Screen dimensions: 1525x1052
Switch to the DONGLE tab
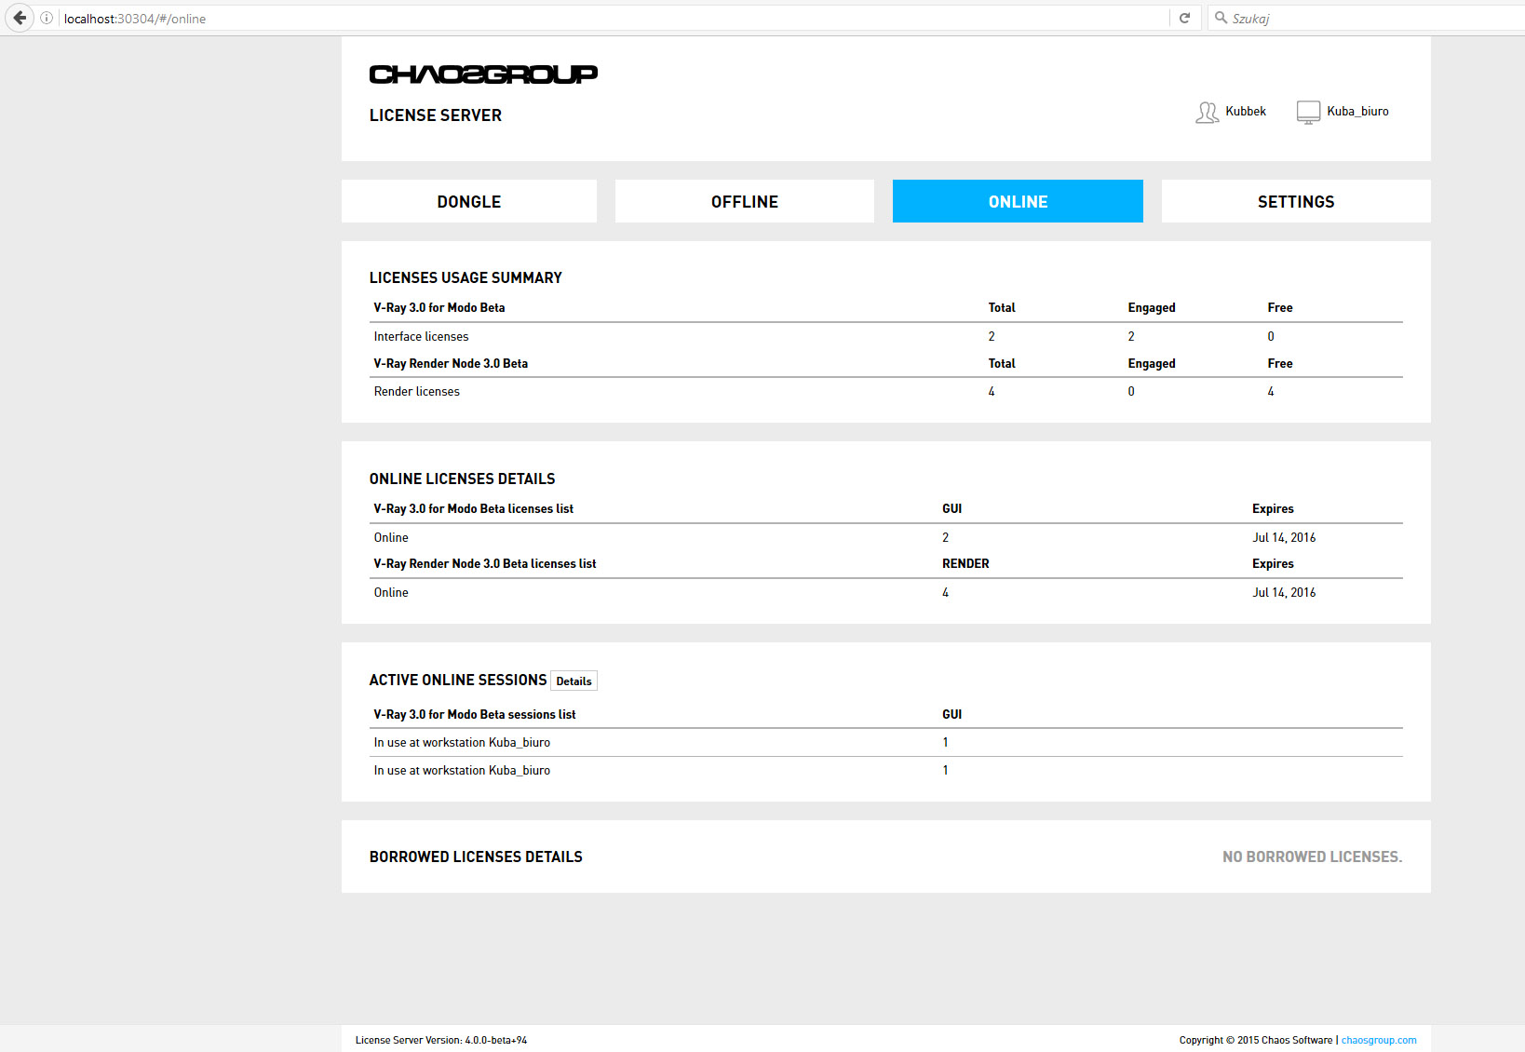tap(469, 201)
